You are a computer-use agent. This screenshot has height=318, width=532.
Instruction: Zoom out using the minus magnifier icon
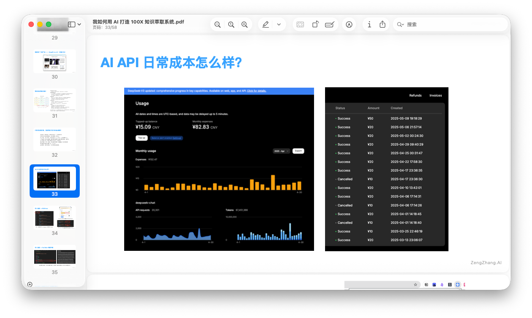click(218, 24)
